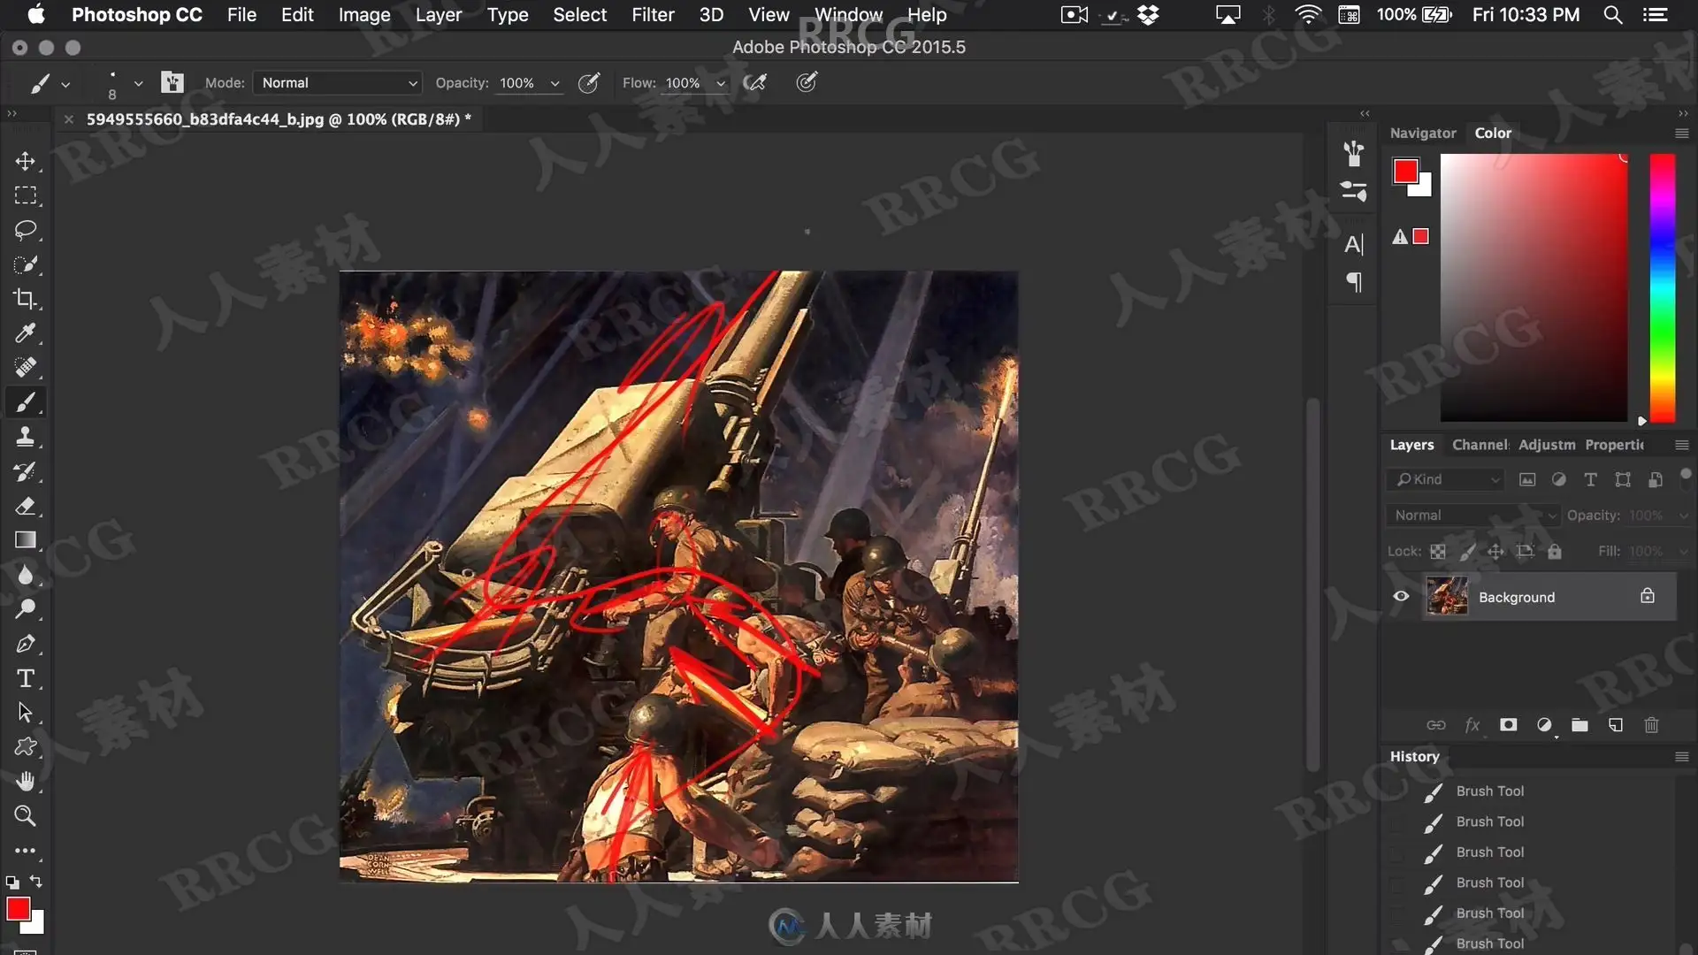
Task: Open the Flow slider dropdown
Action: click(721, 83)
